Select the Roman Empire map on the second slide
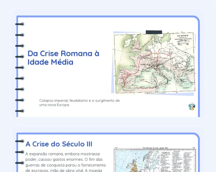This screenshot has width=216, height=172. (x=154, y=159)
